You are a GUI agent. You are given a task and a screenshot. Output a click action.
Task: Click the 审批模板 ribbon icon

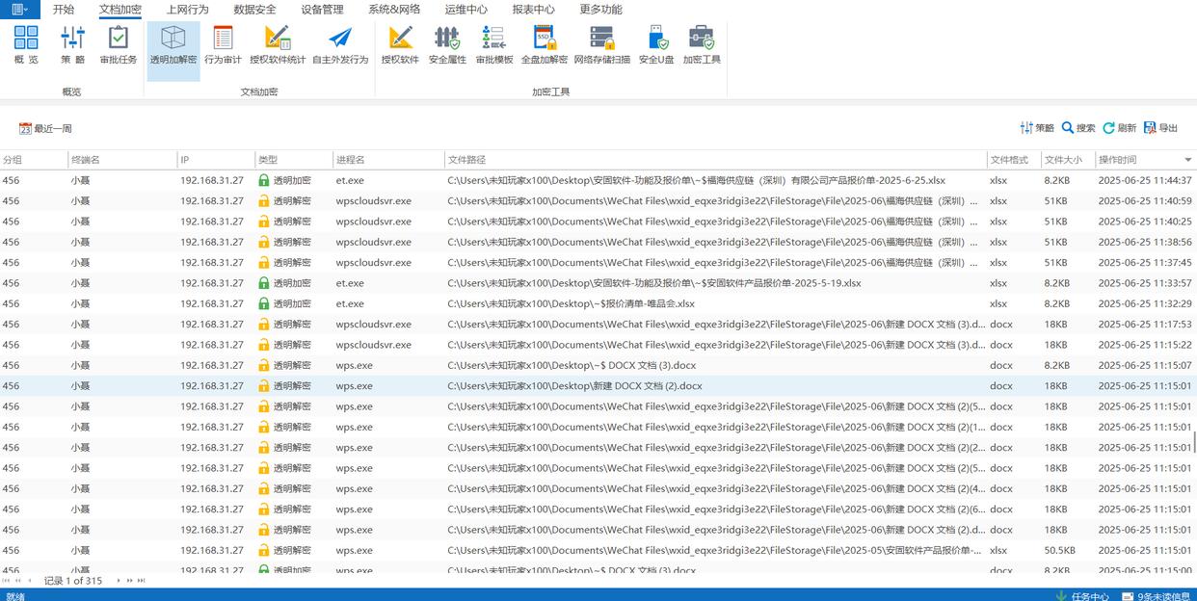point(494,45)
